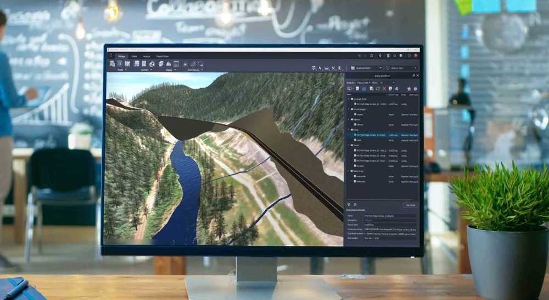Click the Model Explorer icon in the ribbon
549x300 pixels.
[x=112, y=64]
